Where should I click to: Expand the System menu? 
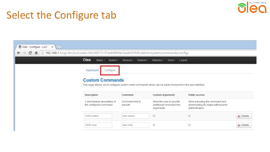(114, 60)
